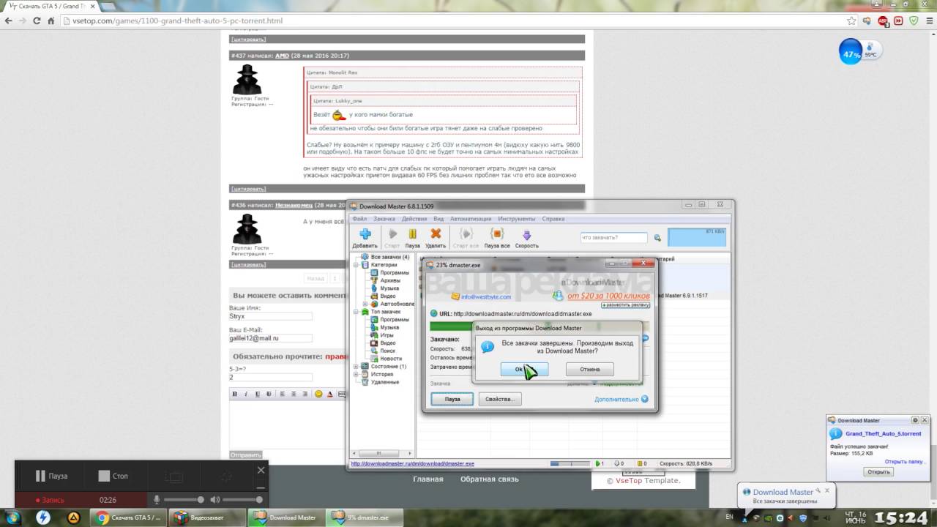
Task: Click Отправить button under comment form
Action: (246, 455)
